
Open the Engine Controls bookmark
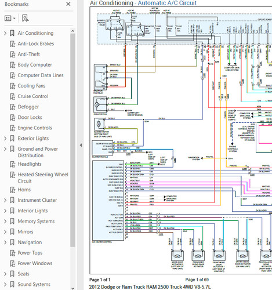click(x=35, y=128)
